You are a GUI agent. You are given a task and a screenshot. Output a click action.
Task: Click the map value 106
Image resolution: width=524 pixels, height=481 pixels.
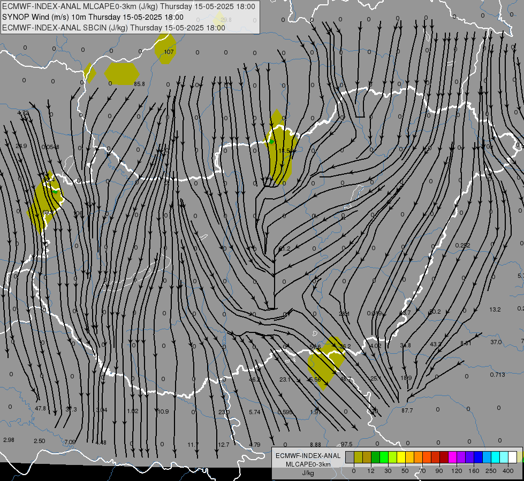pyautogui.click(x=78, y=214)
